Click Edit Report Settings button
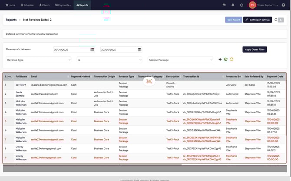291x181 pixels. point(257,20)
